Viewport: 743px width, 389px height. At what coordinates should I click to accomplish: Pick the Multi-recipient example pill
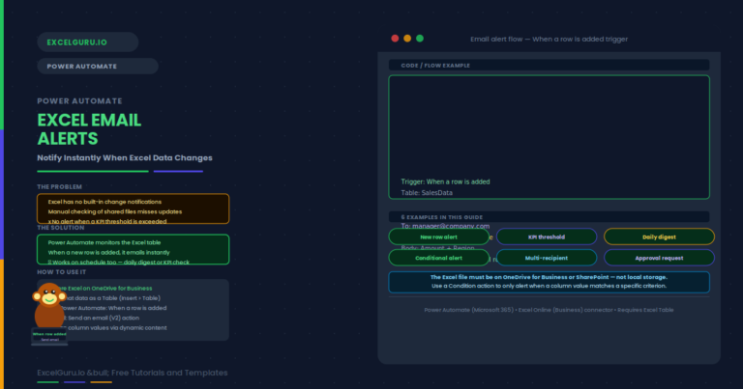(547, 258)
